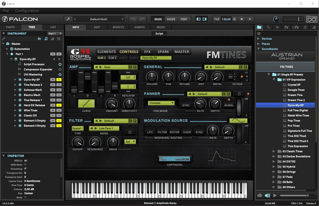Expand the Electro Mech layer
The width and height of the screenshot is (319, 206).
[x=15, y=95]
